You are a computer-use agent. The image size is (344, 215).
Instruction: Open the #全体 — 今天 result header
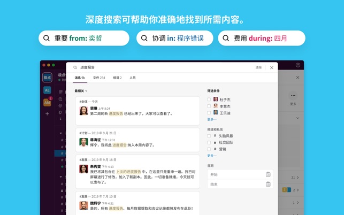(x=89, y=102)
